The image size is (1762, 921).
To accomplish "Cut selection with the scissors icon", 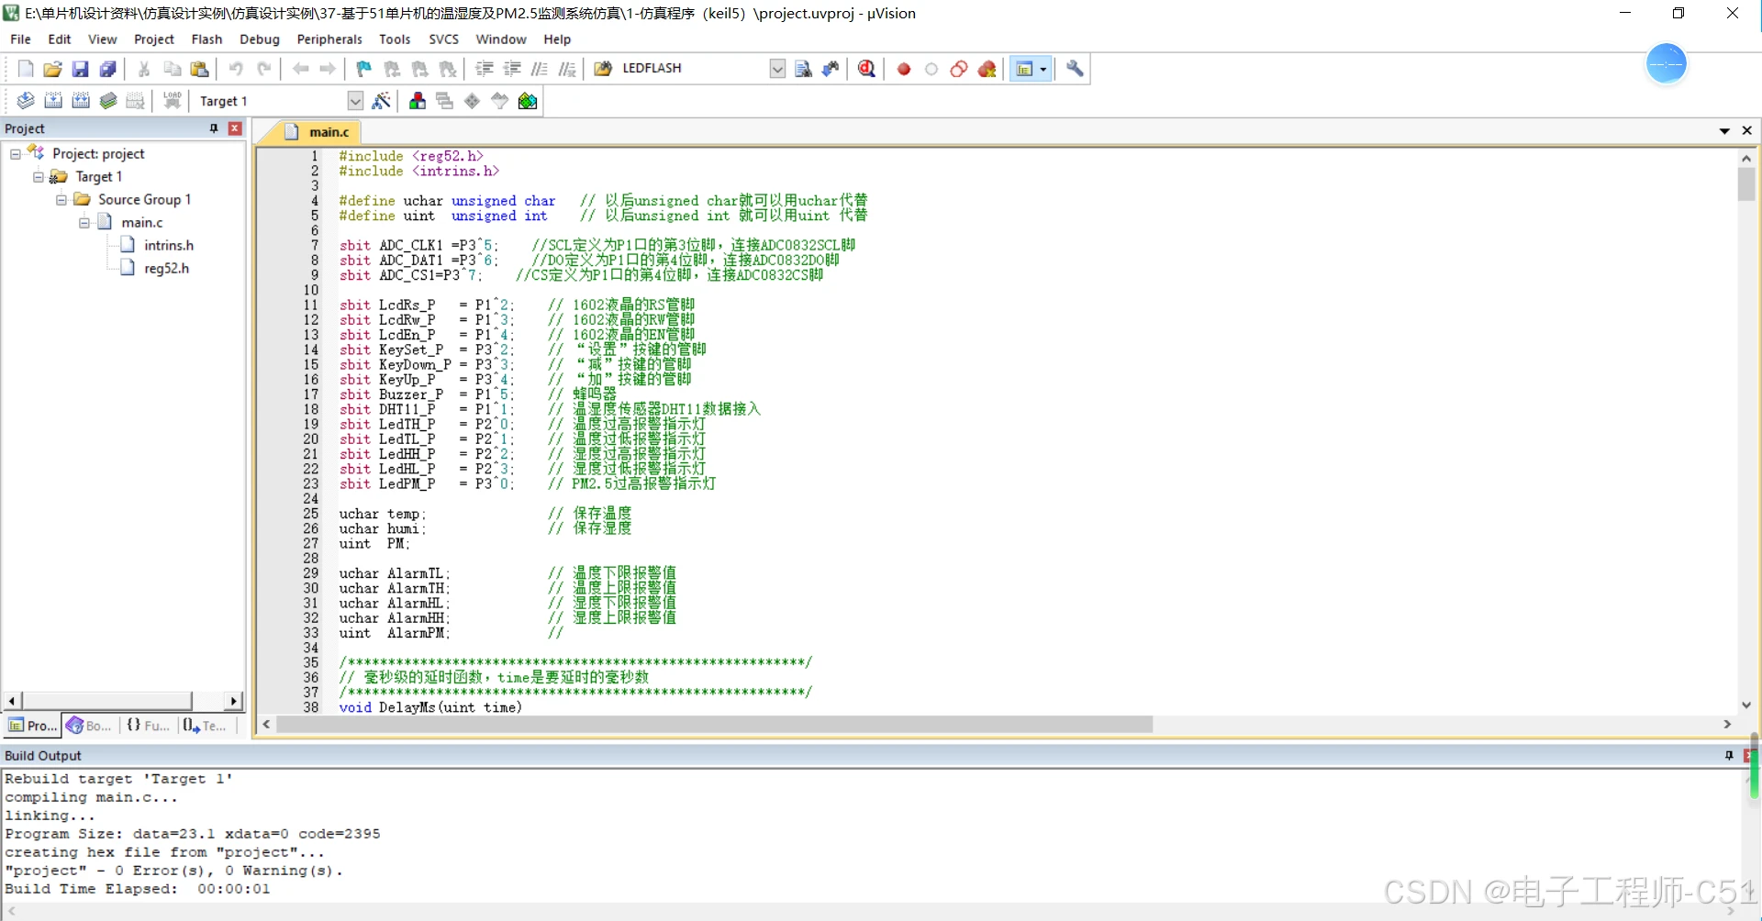I will [144, 69].
